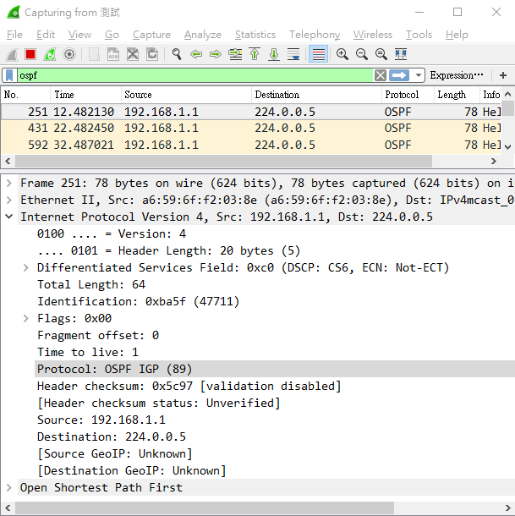This screenshot has width=515, height=516.
Task: Open the Edit menu
Action: click(x=46, y=35)
